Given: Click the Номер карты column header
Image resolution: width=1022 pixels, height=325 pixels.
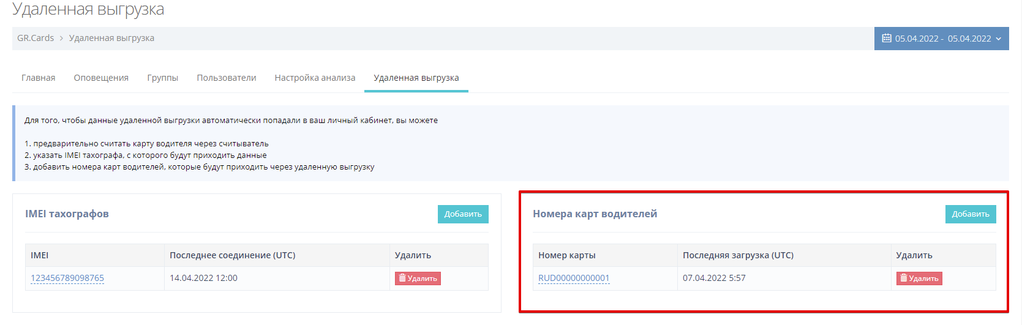Looking at the screenshot, I should [x=566, y=255].
